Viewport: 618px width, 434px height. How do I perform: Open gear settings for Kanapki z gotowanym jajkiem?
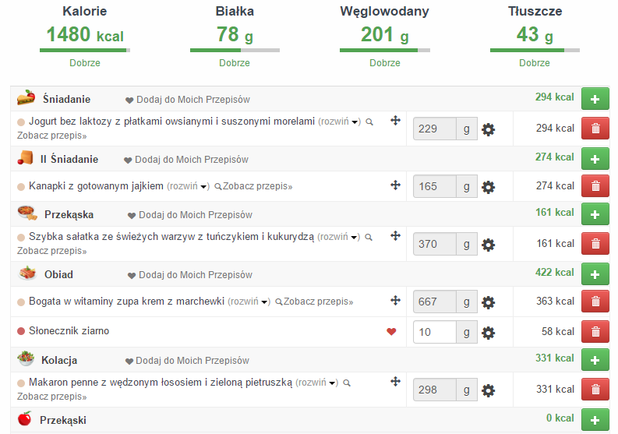pos(488,187)
